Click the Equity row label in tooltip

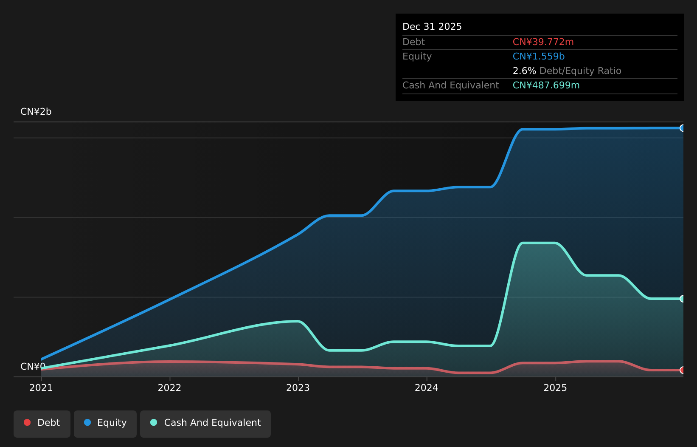click(x=417, y=57)
